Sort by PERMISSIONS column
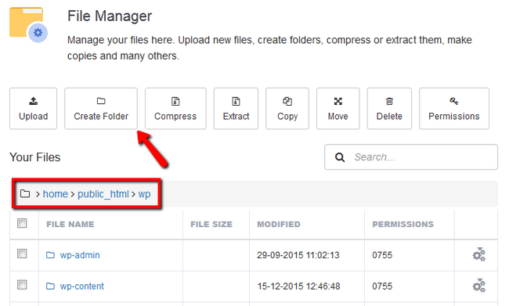 pos(403,225)
